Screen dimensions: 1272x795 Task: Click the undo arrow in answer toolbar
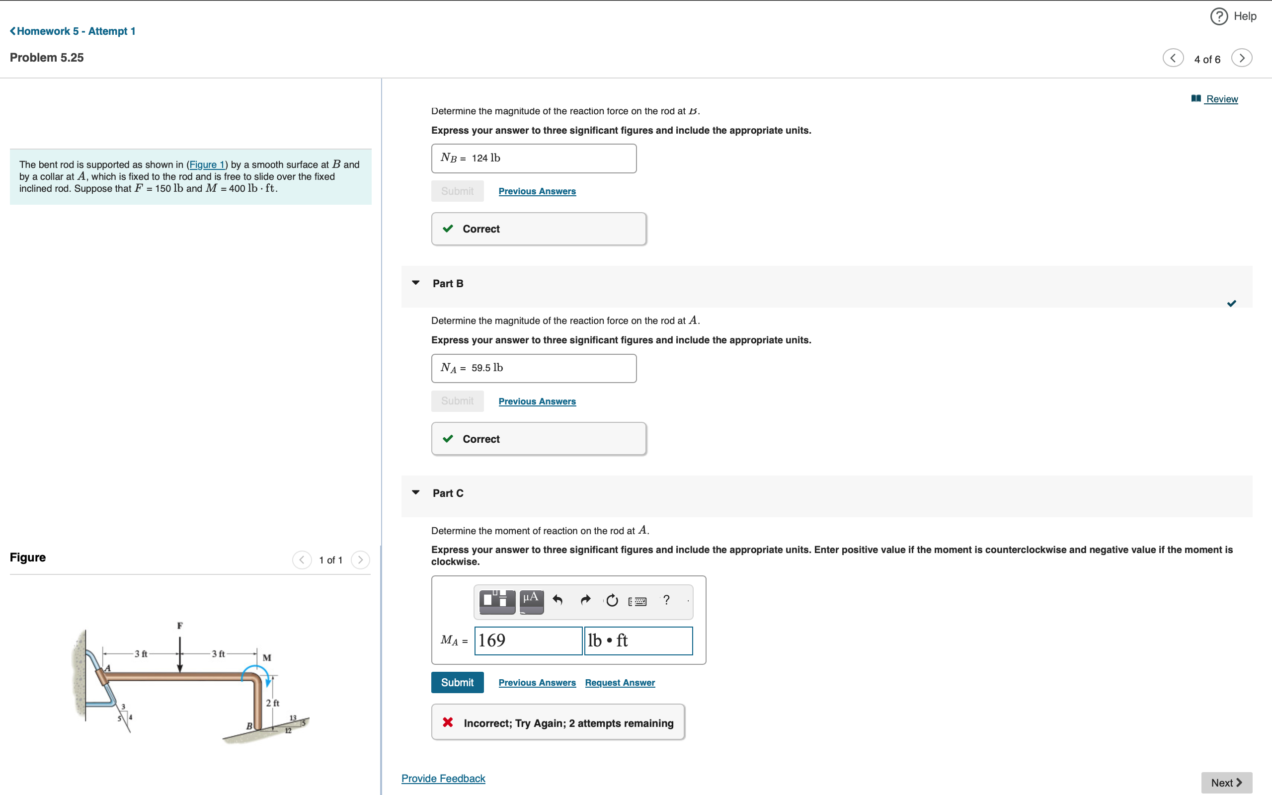point(557,600)
